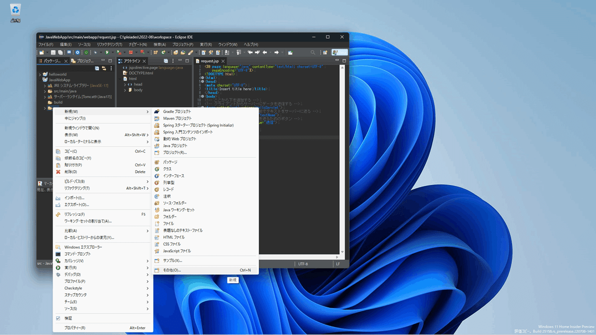Select the request.jsp editor tab
Screen dimensions: 596x335
210,61
